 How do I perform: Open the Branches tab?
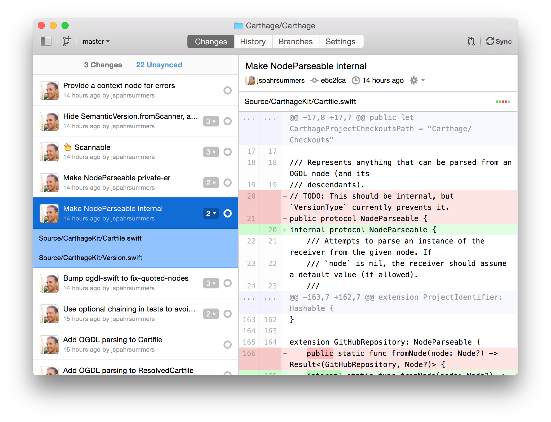tap(295, 42)
